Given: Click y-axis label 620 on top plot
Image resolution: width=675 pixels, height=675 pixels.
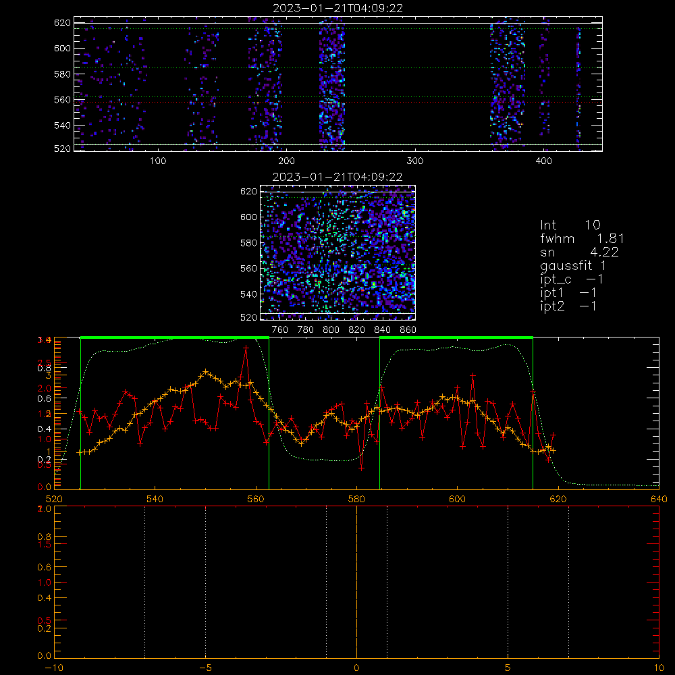Looking at the screenshot, I should [x=62, y=22].
